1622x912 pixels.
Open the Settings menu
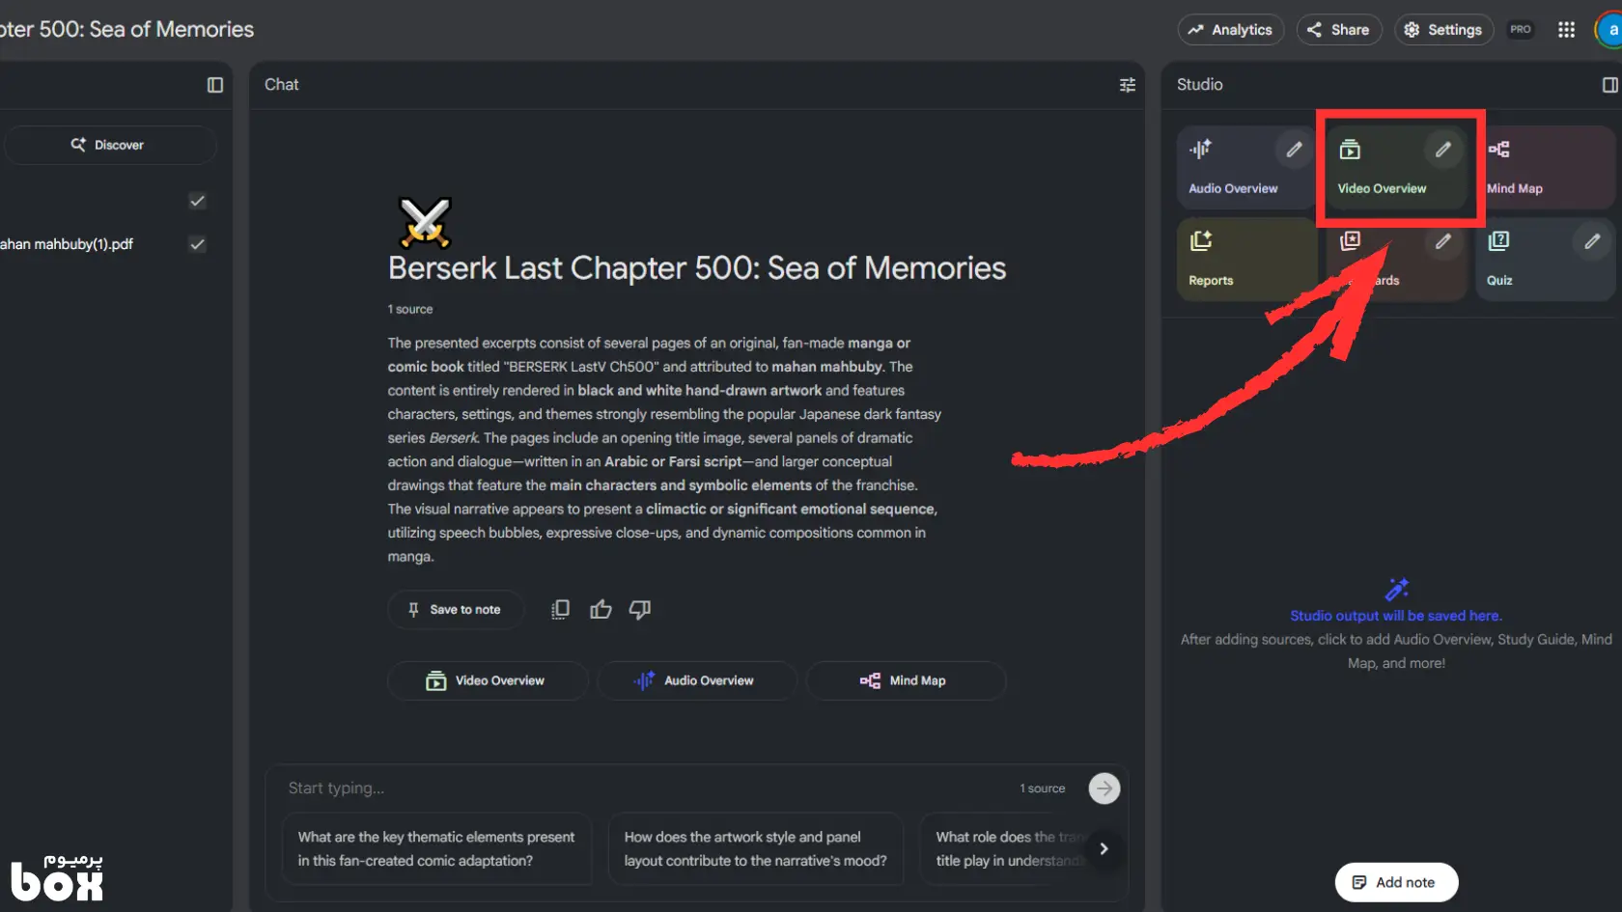[x=1443, y=30]
